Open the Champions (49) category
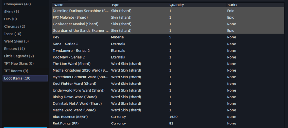Image resolution: width=288 pixels, height=128 pixels. [25, 4]
